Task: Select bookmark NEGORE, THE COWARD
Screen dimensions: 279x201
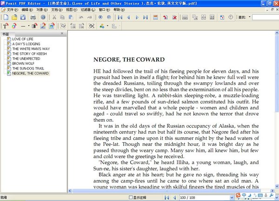Action: (x=30, y=73)
